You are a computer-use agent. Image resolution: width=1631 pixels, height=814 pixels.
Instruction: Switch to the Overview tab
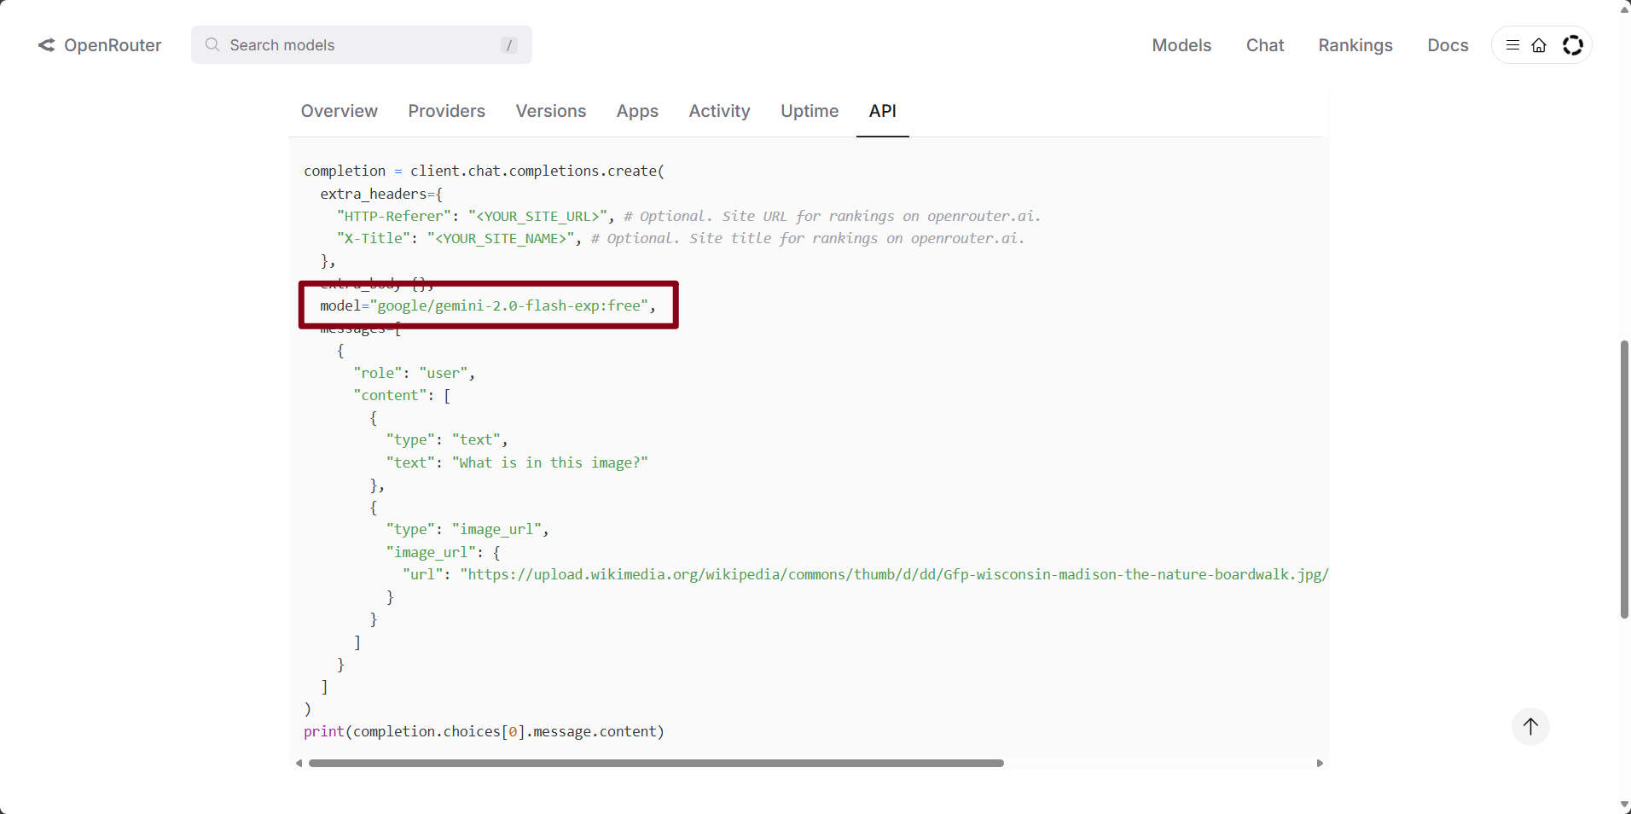tap(339, 111)
